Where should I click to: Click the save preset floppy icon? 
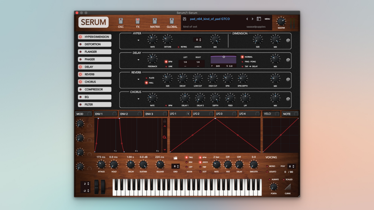click(184, 19)
